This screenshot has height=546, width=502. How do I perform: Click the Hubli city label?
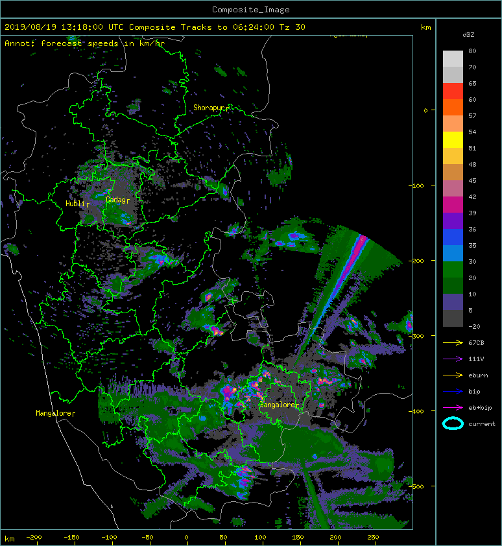(75, 204)
